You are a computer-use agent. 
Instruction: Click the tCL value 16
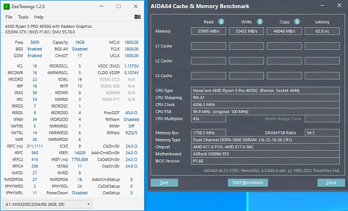[x=35, y=66]
